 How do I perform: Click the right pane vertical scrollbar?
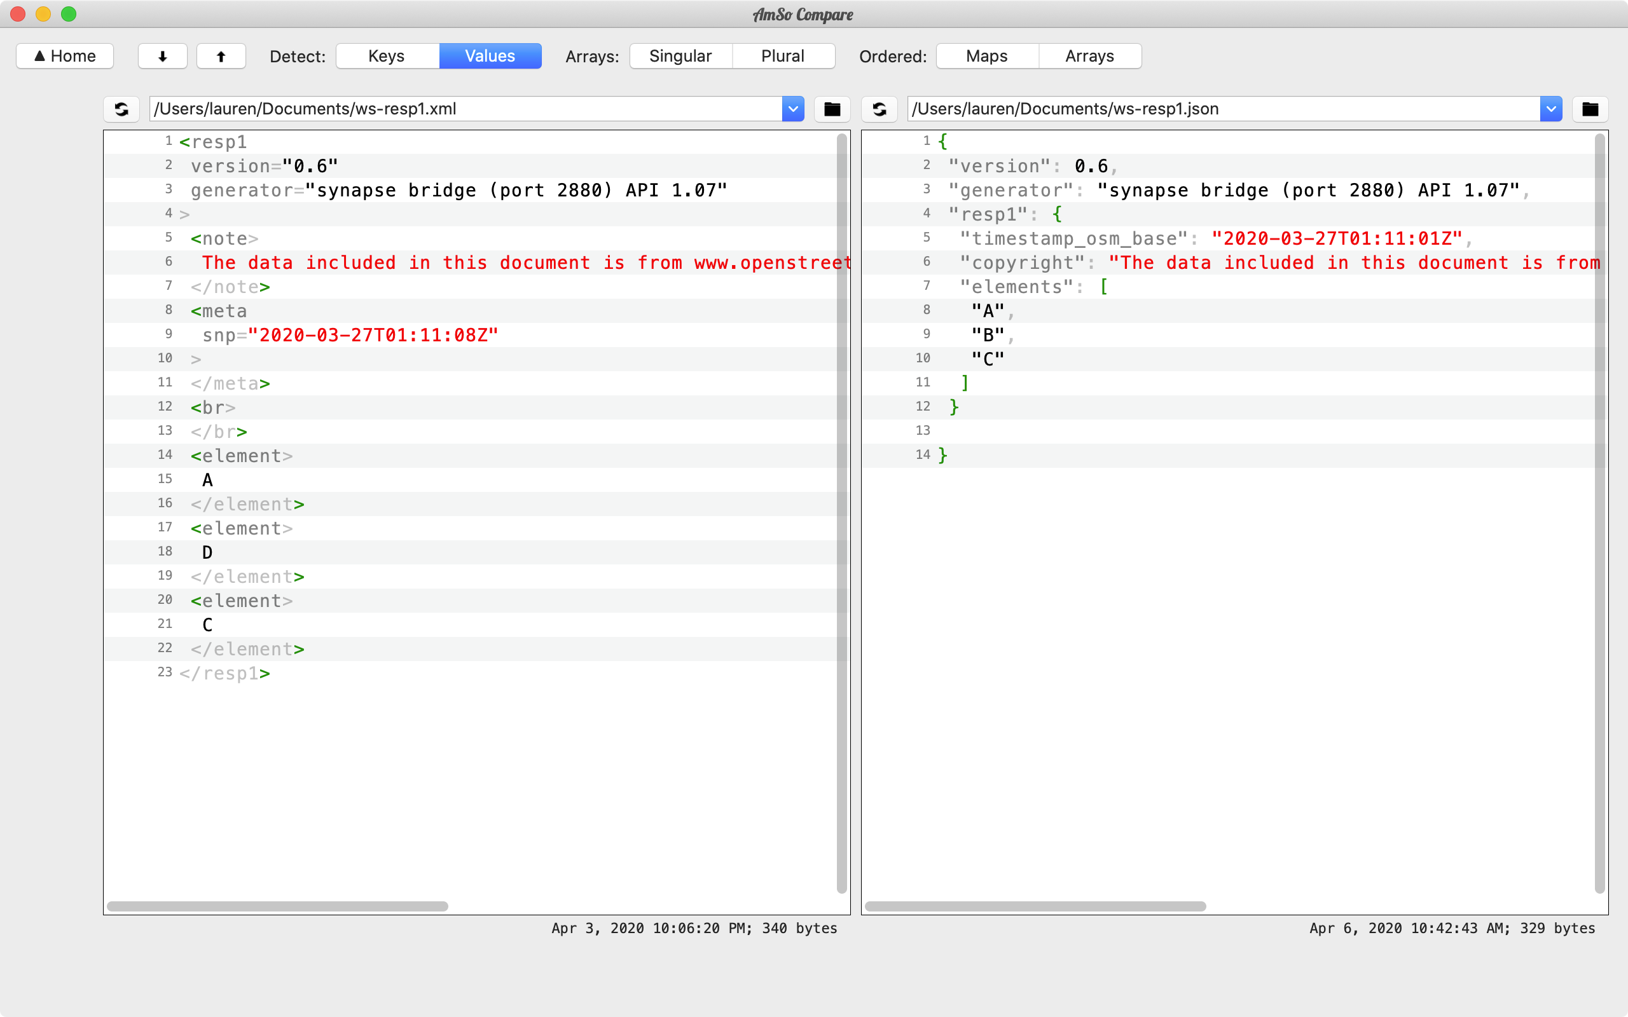1600,513
